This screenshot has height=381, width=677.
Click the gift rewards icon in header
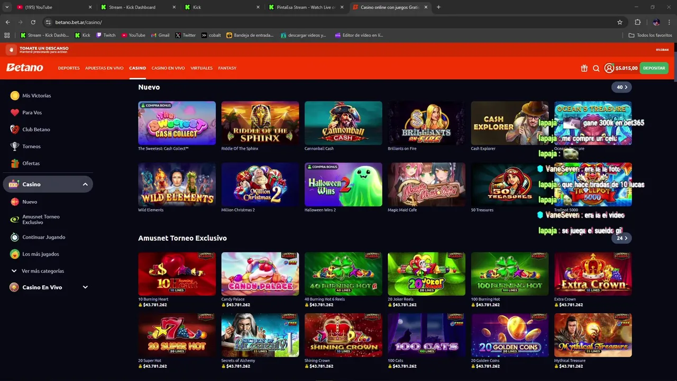click(584, 68)
